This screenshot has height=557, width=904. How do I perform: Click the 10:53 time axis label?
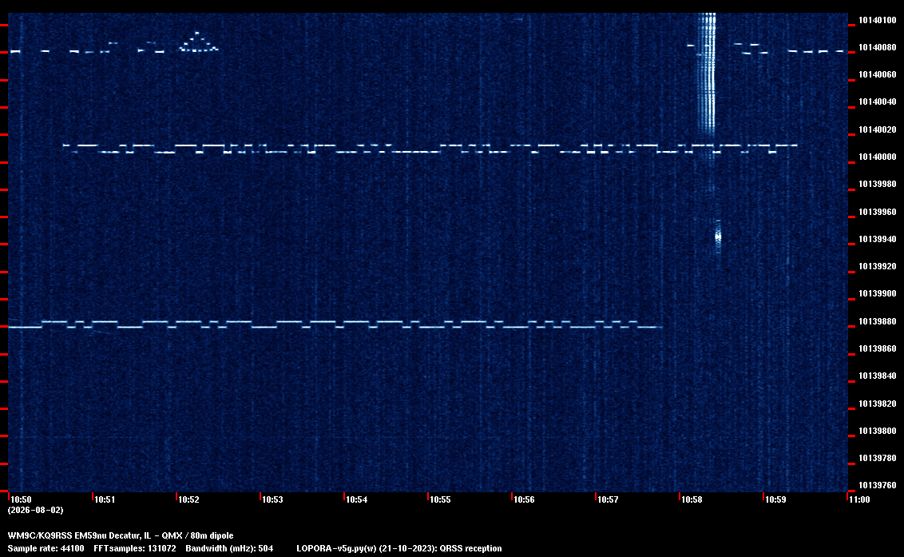[x=272, y=499]
